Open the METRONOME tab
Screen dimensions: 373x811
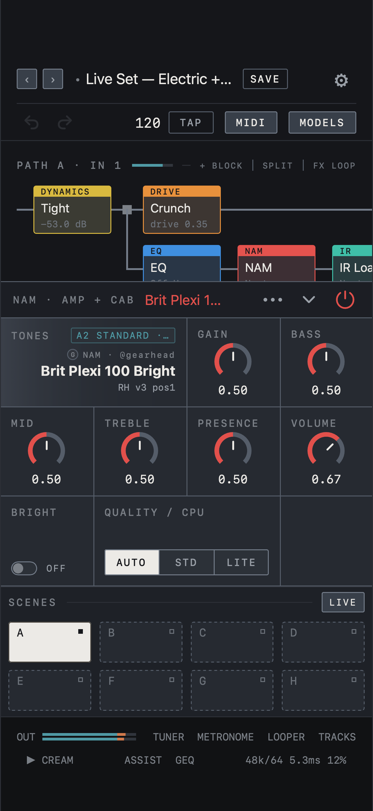point(225,737)
